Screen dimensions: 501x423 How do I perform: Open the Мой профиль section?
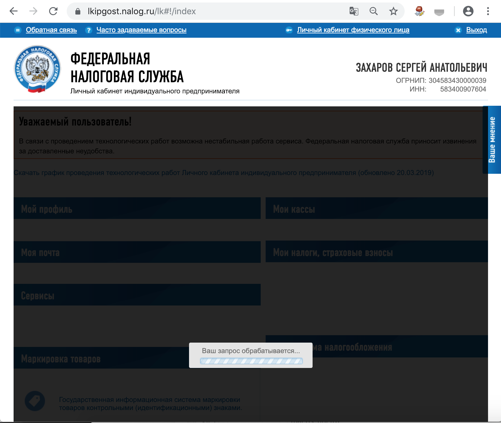(137, 208)
